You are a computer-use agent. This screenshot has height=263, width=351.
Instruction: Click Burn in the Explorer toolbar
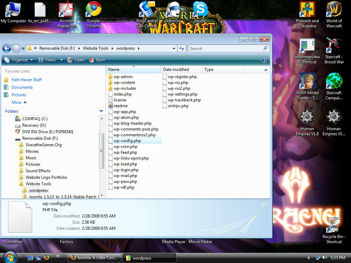click(x=97, y=60)
